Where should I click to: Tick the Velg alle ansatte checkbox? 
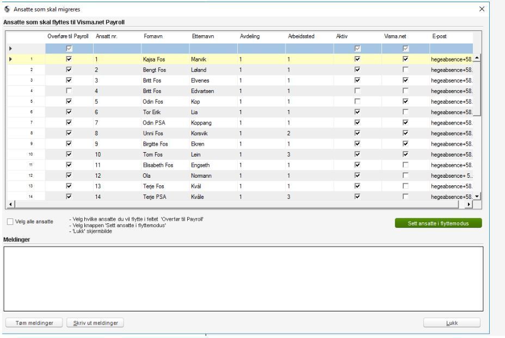point(10,222)
